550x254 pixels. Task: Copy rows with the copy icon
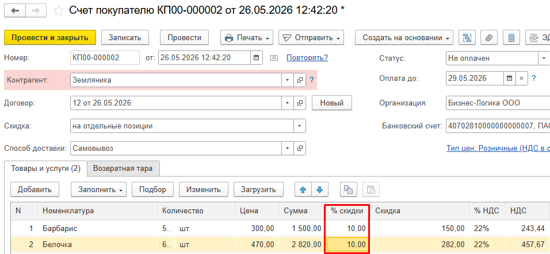click(x=348, y=190)
